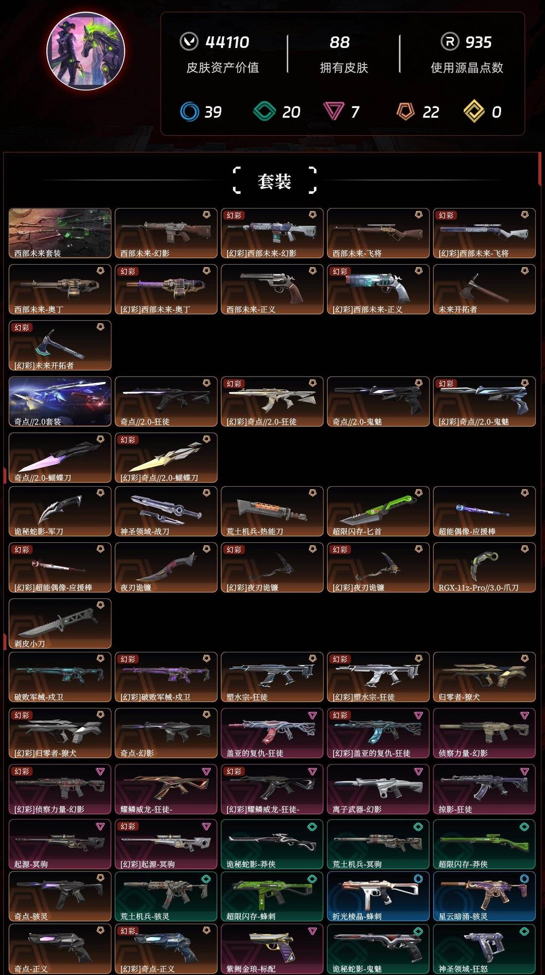Click the 套装 section header
545x975 pixels.
(x=275, y=181)
